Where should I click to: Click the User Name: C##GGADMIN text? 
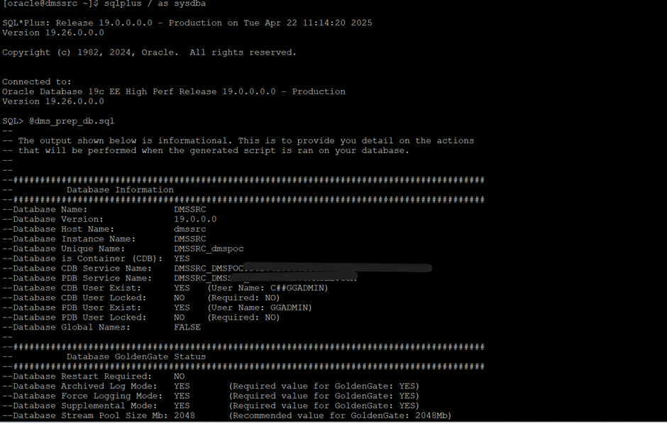tap(268, 288)
